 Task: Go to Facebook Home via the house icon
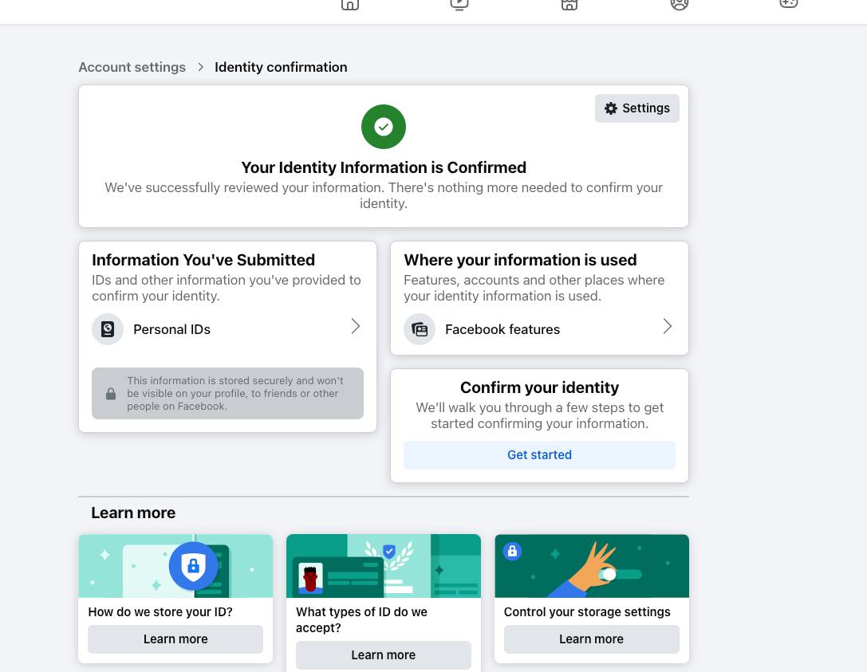tap(350, 4)
